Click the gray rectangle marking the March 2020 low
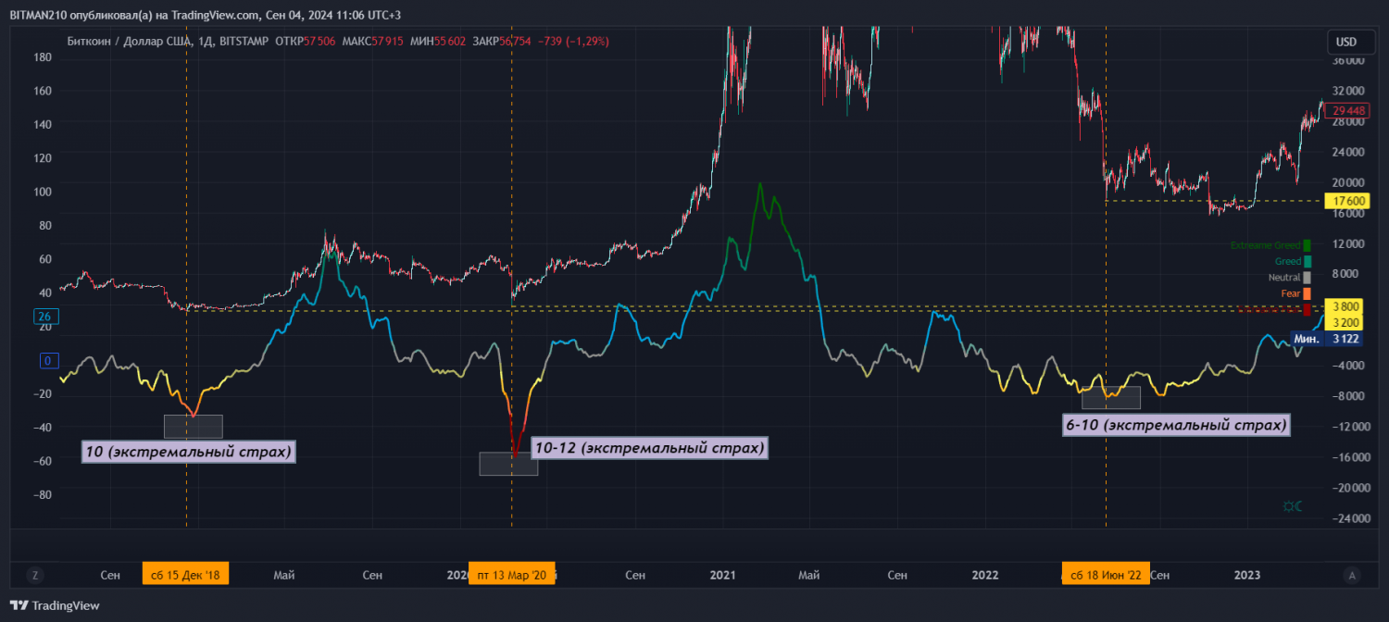The height and width of the screenshot is (622, 1389). (508, 464)
